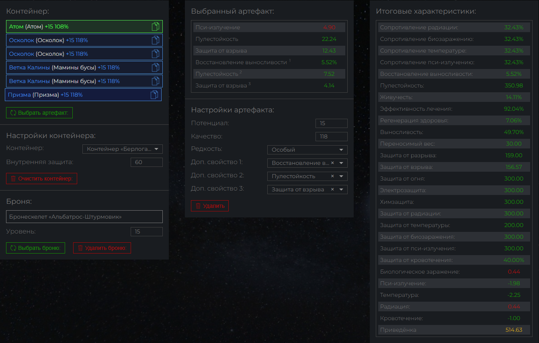Clear the Пулестойкость extra property with ×
The image size is (539, 343).
[x=332, y=176]
